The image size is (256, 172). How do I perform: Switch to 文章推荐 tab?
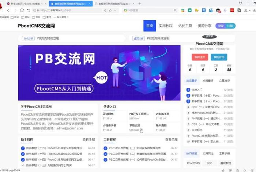(x=224, y=81)
